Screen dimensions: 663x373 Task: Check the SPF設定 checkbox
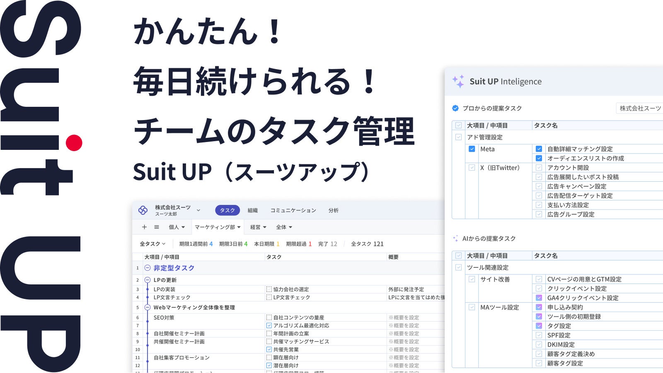pyautogui.click(x=539, y=335)
